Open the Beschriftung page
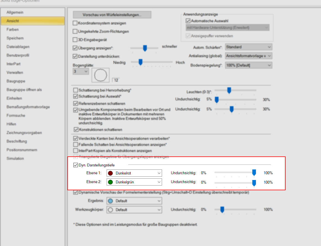The image size is (321, 246). point(17,141)
